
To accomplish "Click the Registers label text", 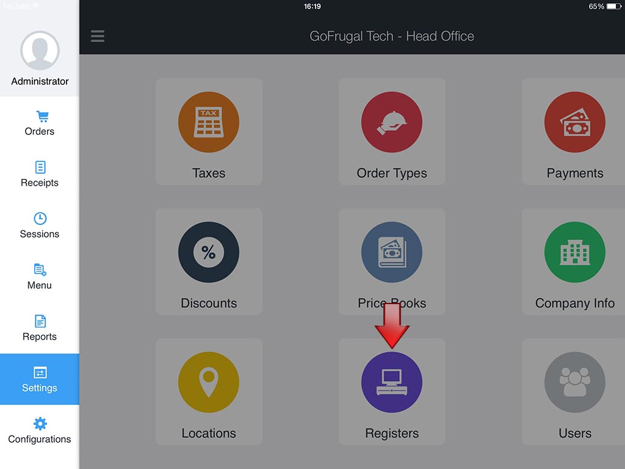I will (x=392, y=434).
